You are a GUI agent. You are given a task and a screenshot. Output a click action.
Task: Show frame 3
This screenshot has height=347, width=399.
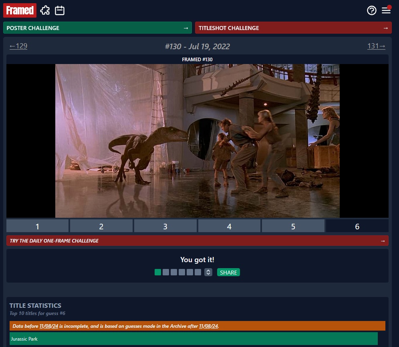(165, 226)
